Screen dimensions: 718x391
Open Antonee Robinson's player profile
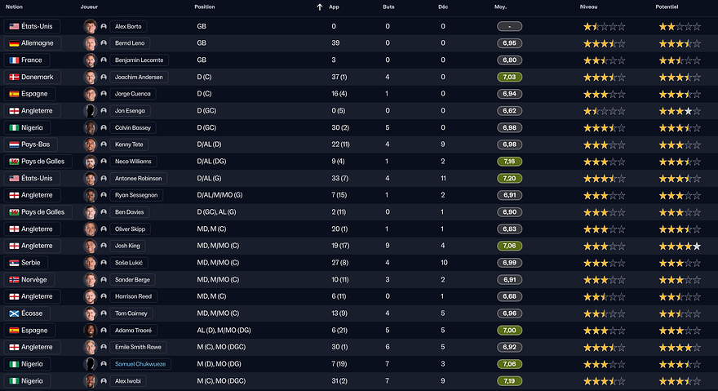point(138,178)
